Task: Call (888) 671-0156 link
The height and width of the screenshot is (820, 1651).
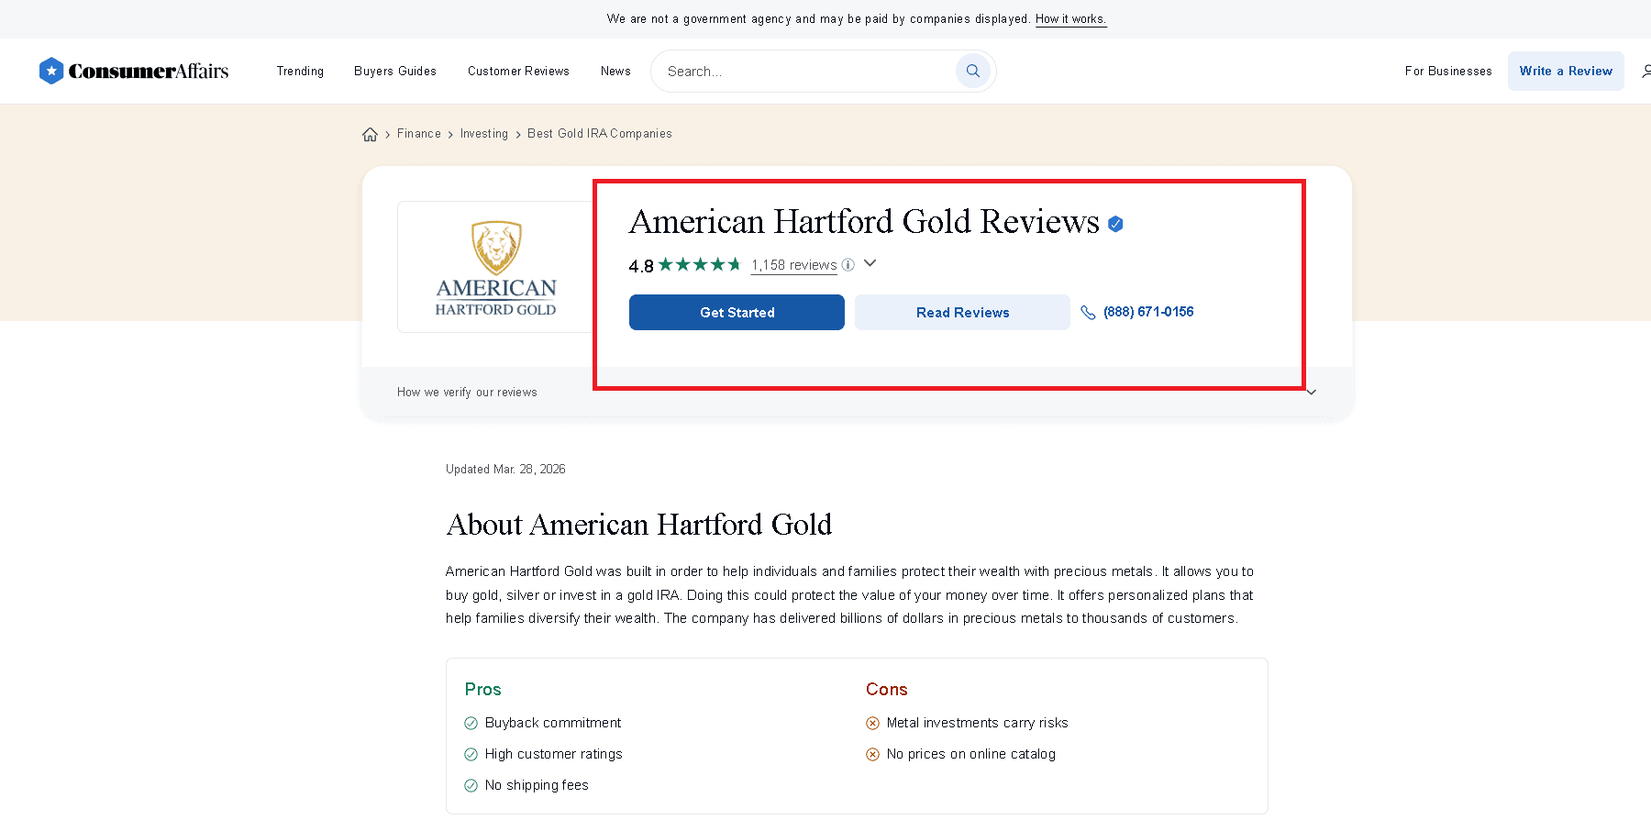Action: [1148, 312]
